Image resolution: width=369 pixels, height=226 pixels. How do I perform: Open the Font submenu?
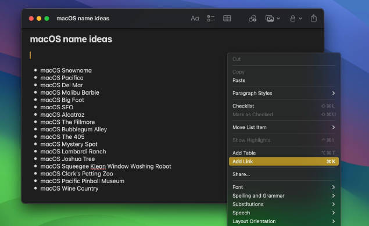(x=284, y=187)
